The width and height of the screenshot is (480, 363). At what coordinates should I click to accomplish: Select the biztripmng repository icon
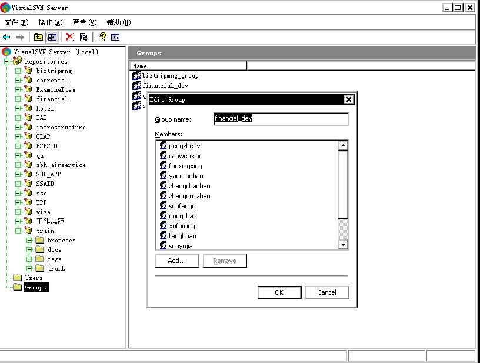pos(28,71)
